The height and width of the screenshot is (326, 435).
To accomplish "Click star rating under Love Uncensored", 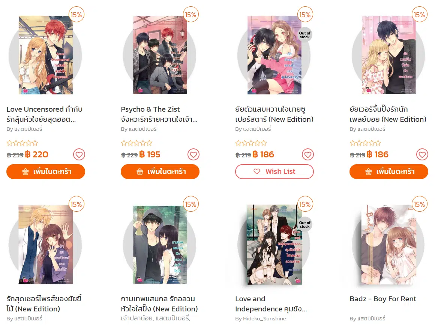I will pyautogui.click(x=22, y=143).
